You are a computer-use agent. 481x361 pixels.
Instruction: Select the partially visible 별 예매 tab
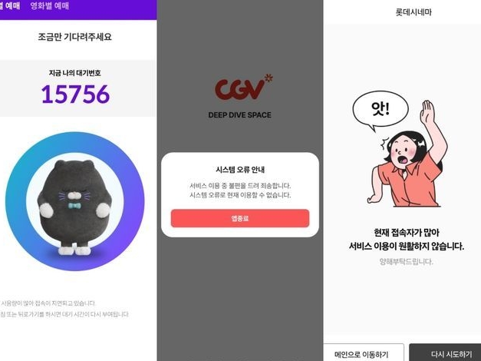coord(10,5)
